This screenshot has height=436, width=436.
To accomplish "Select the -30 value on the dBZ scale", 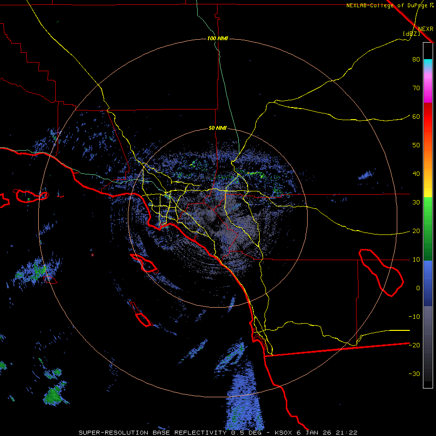I will [x=414, y=374].
